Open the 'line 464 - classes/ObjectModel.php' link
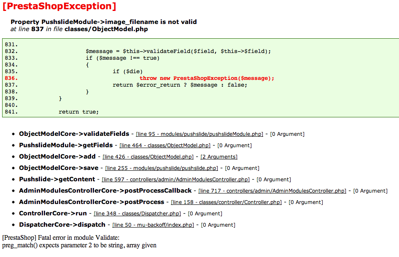The height and width of the screenshot is (257, 399). point(165,146)
